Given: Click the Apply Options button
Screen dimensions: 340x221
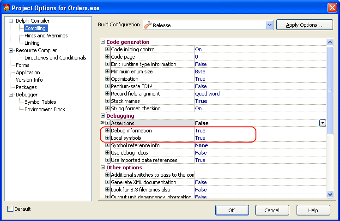Looking at the screenshot, I should pos(304,25).
